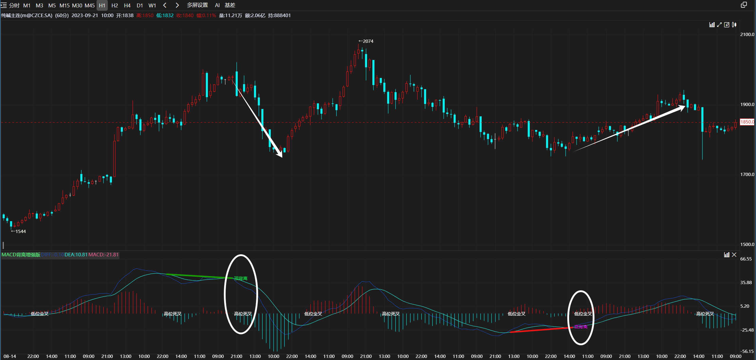The image size is (756, 360).
Task: Click the 2074 high price marker
Action: point(366,41)
